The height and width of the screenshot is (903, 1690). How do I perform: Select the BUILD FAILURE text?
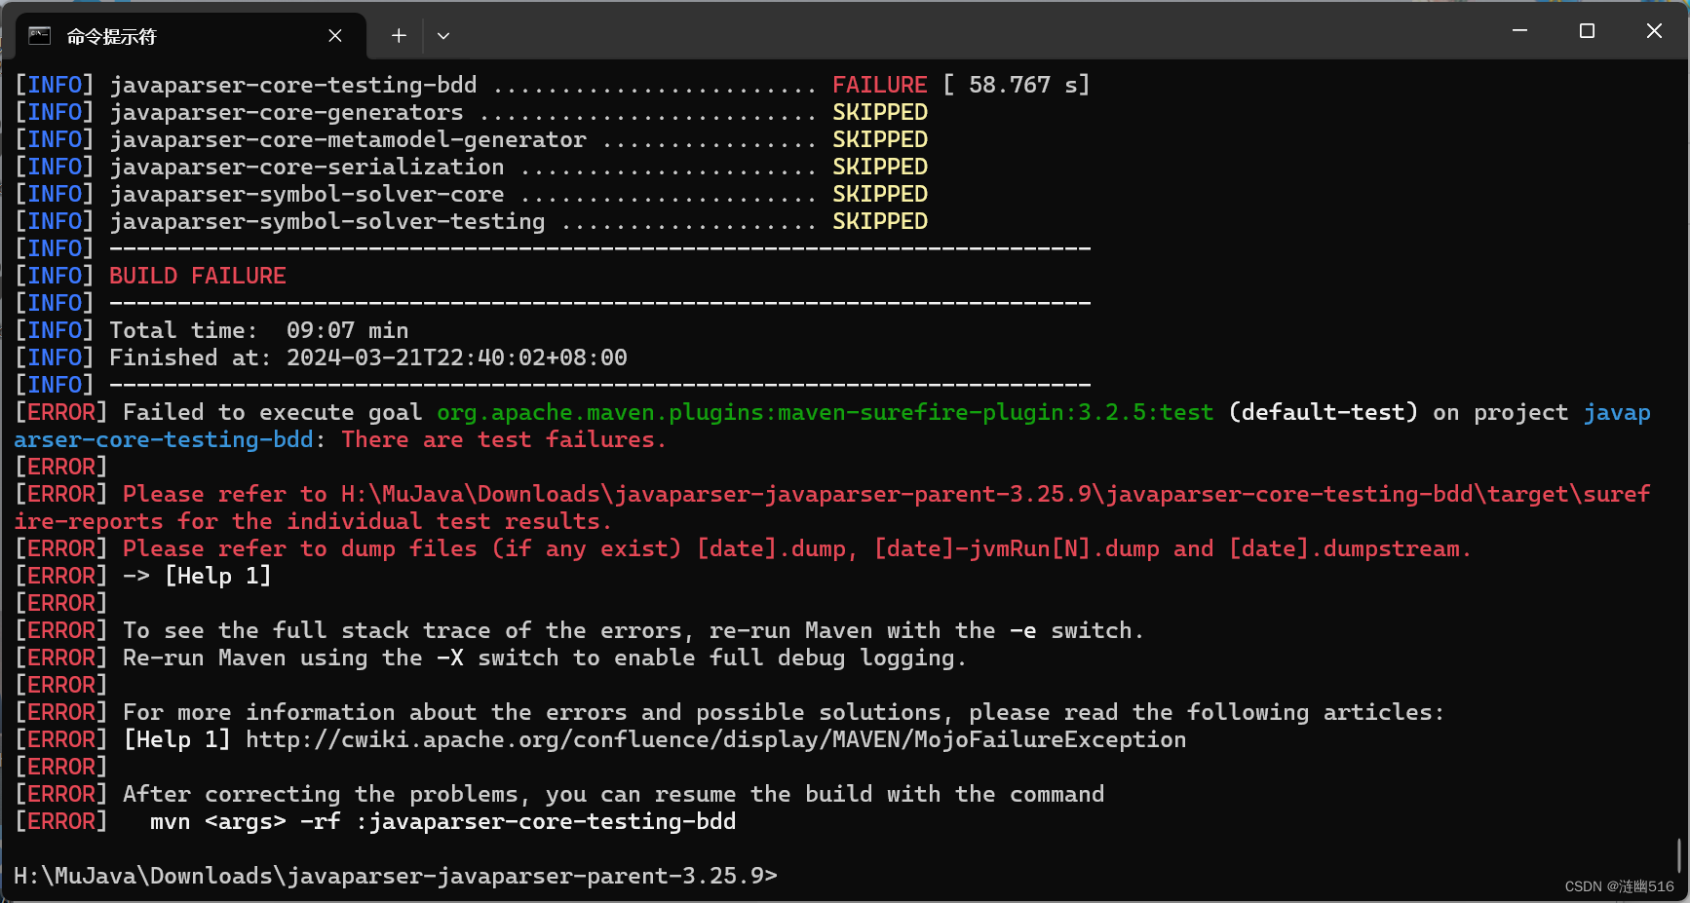[197, 276]
